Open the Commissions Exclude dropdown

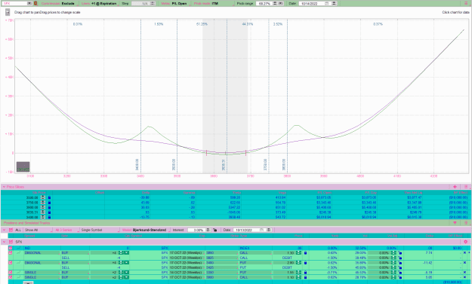pos(59,4)
